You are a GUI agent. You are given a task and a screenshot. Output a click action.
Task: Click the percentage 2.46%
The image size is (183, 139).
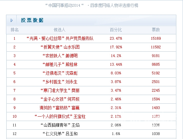pyautogui.click(x=116, y=99)
